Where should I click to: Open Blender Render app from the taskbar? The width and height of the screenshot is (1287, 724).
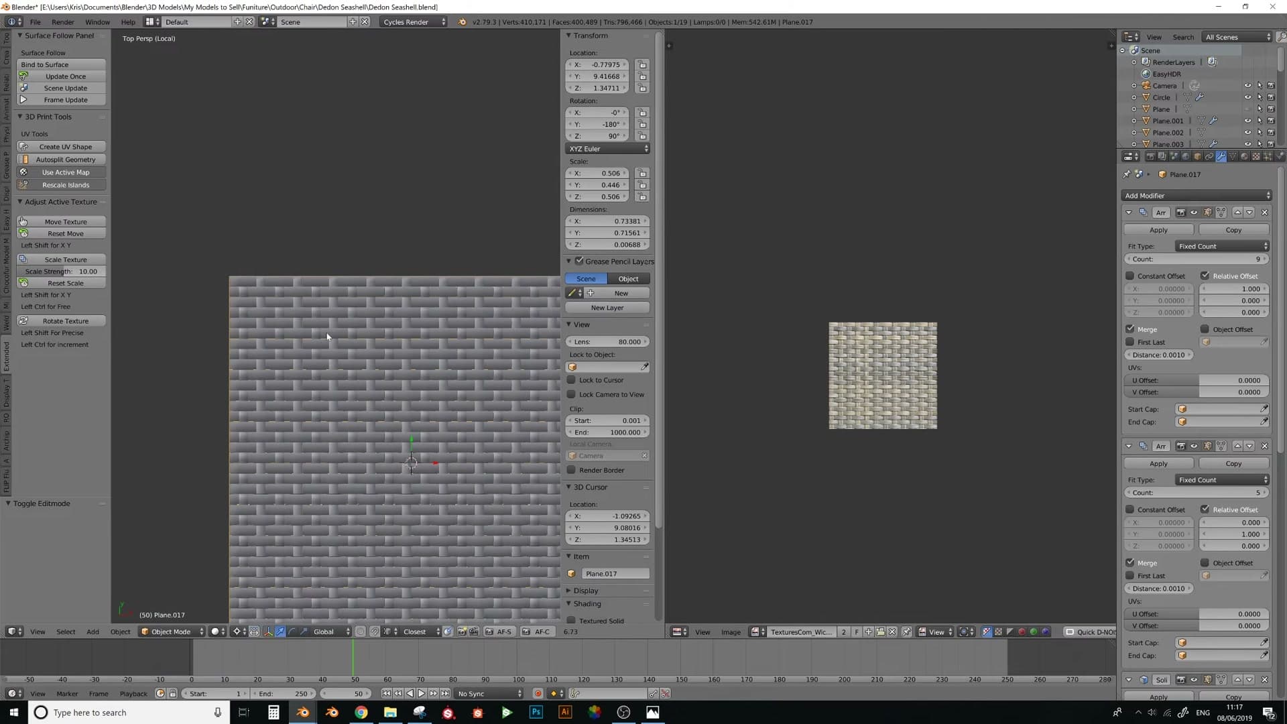point(303,712)
